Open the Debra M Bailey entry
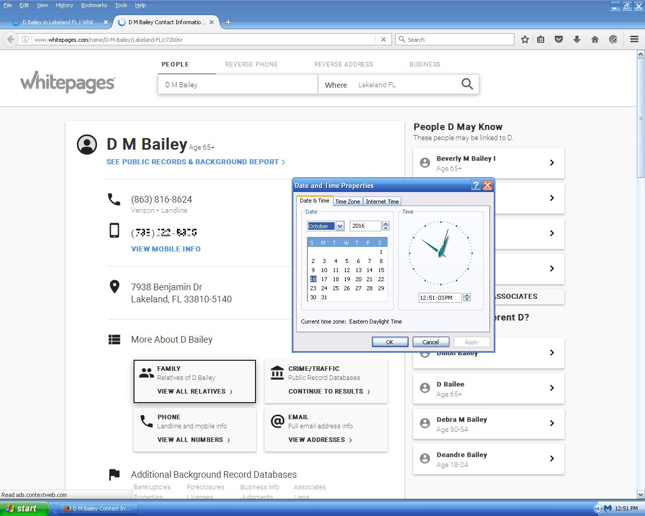The height and width of the screenshot is (516, 645). point(488,424)
